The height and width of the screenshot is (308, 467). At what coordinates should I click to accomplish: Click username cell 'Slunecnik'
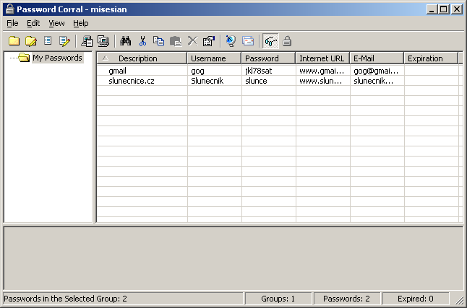207,81
